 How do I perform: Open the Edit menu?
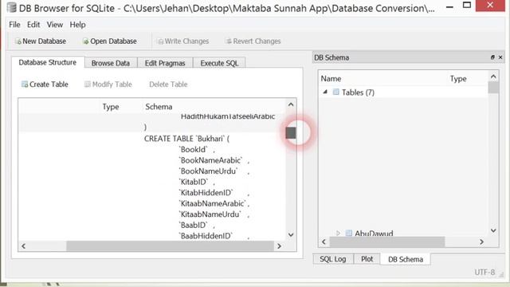coord(33,25)
